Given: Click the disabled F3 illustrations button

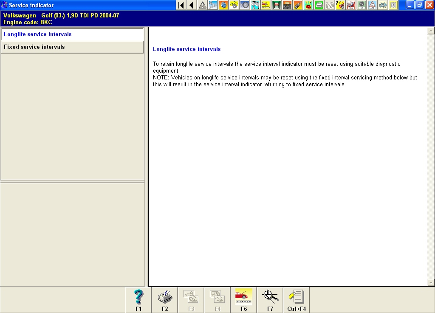Looking at the screenshot, I should point(191,300).
